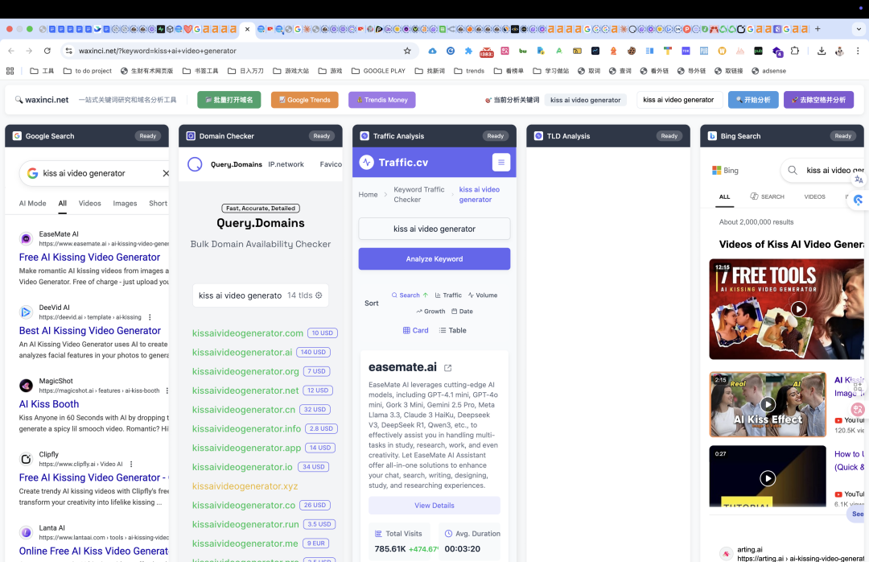
Task: Open kissaivideogenerator.com domain link
Action: pyautogui.click(x=248, y=333)
